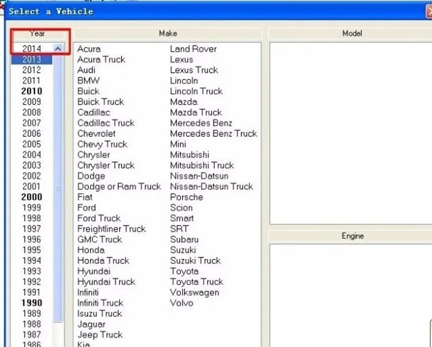Choose Chevy Truck
Screen dimensions: 432x347
(x=102, y=144)
